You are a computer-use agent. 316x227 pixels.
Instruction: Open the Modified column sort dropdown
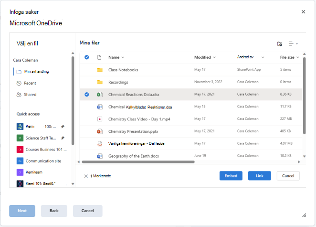[x=214, y=57]
